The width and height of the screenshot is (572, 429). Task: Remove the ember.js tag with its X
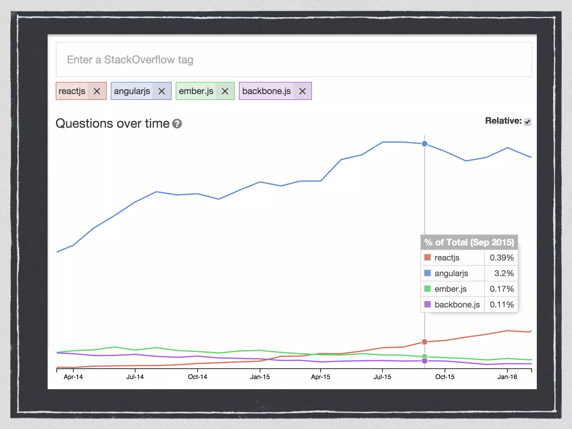click(x=225, y=91)
